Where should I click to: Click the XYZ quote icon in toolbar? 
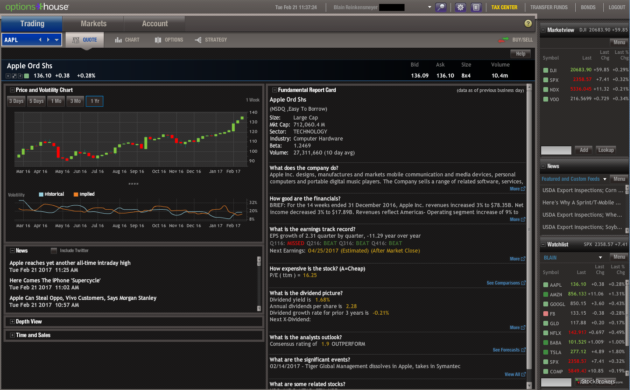click(x=76, y=40)
